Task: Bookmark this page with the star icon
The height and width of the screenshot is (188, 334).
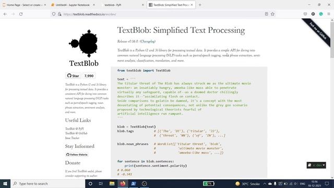Action: (x=272, y=14)
